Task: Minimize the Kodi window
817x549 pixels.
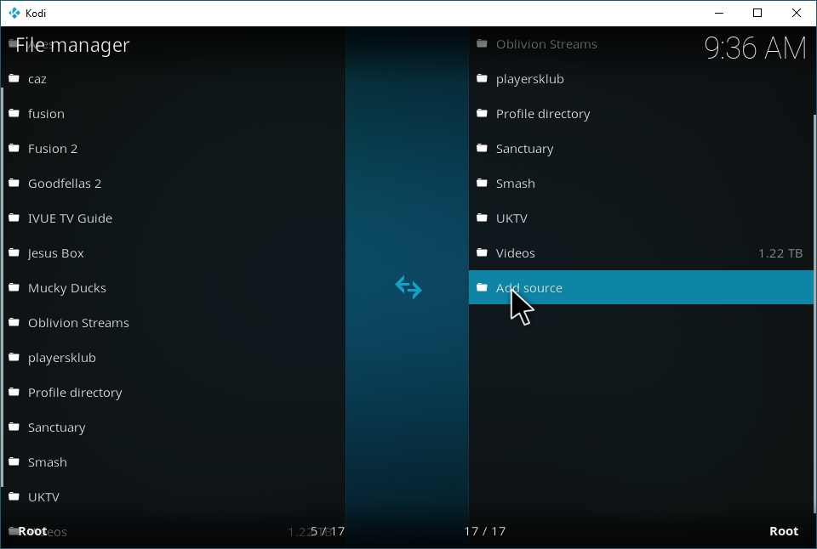Action: (719, 13)
